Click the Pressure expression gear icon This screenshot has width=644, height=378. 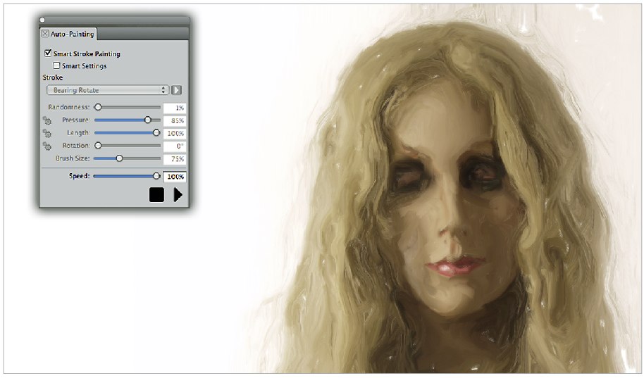pyautogui.click(x=47, y=120)
